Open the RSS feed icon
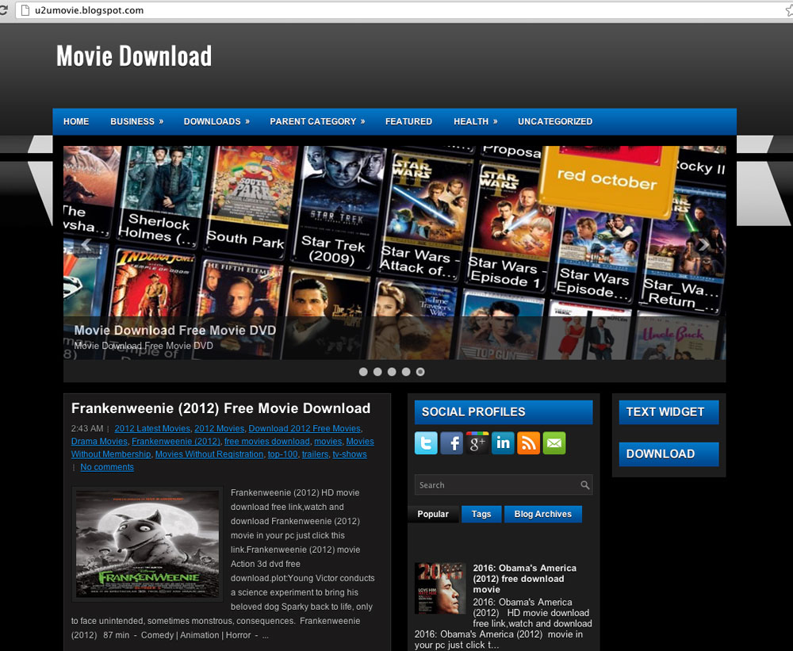This screenshot has width=793, height=651. click(528, 443)
